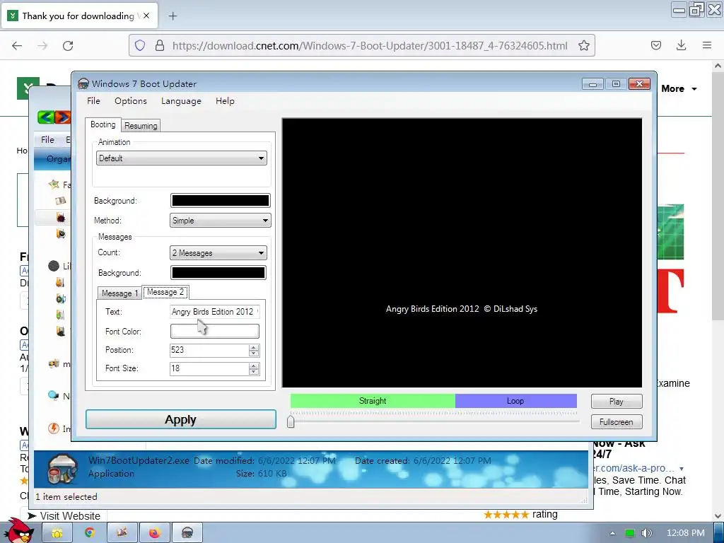724x543 pixels.
Task: Click the black boot screen preview
Action: [462, 252]
